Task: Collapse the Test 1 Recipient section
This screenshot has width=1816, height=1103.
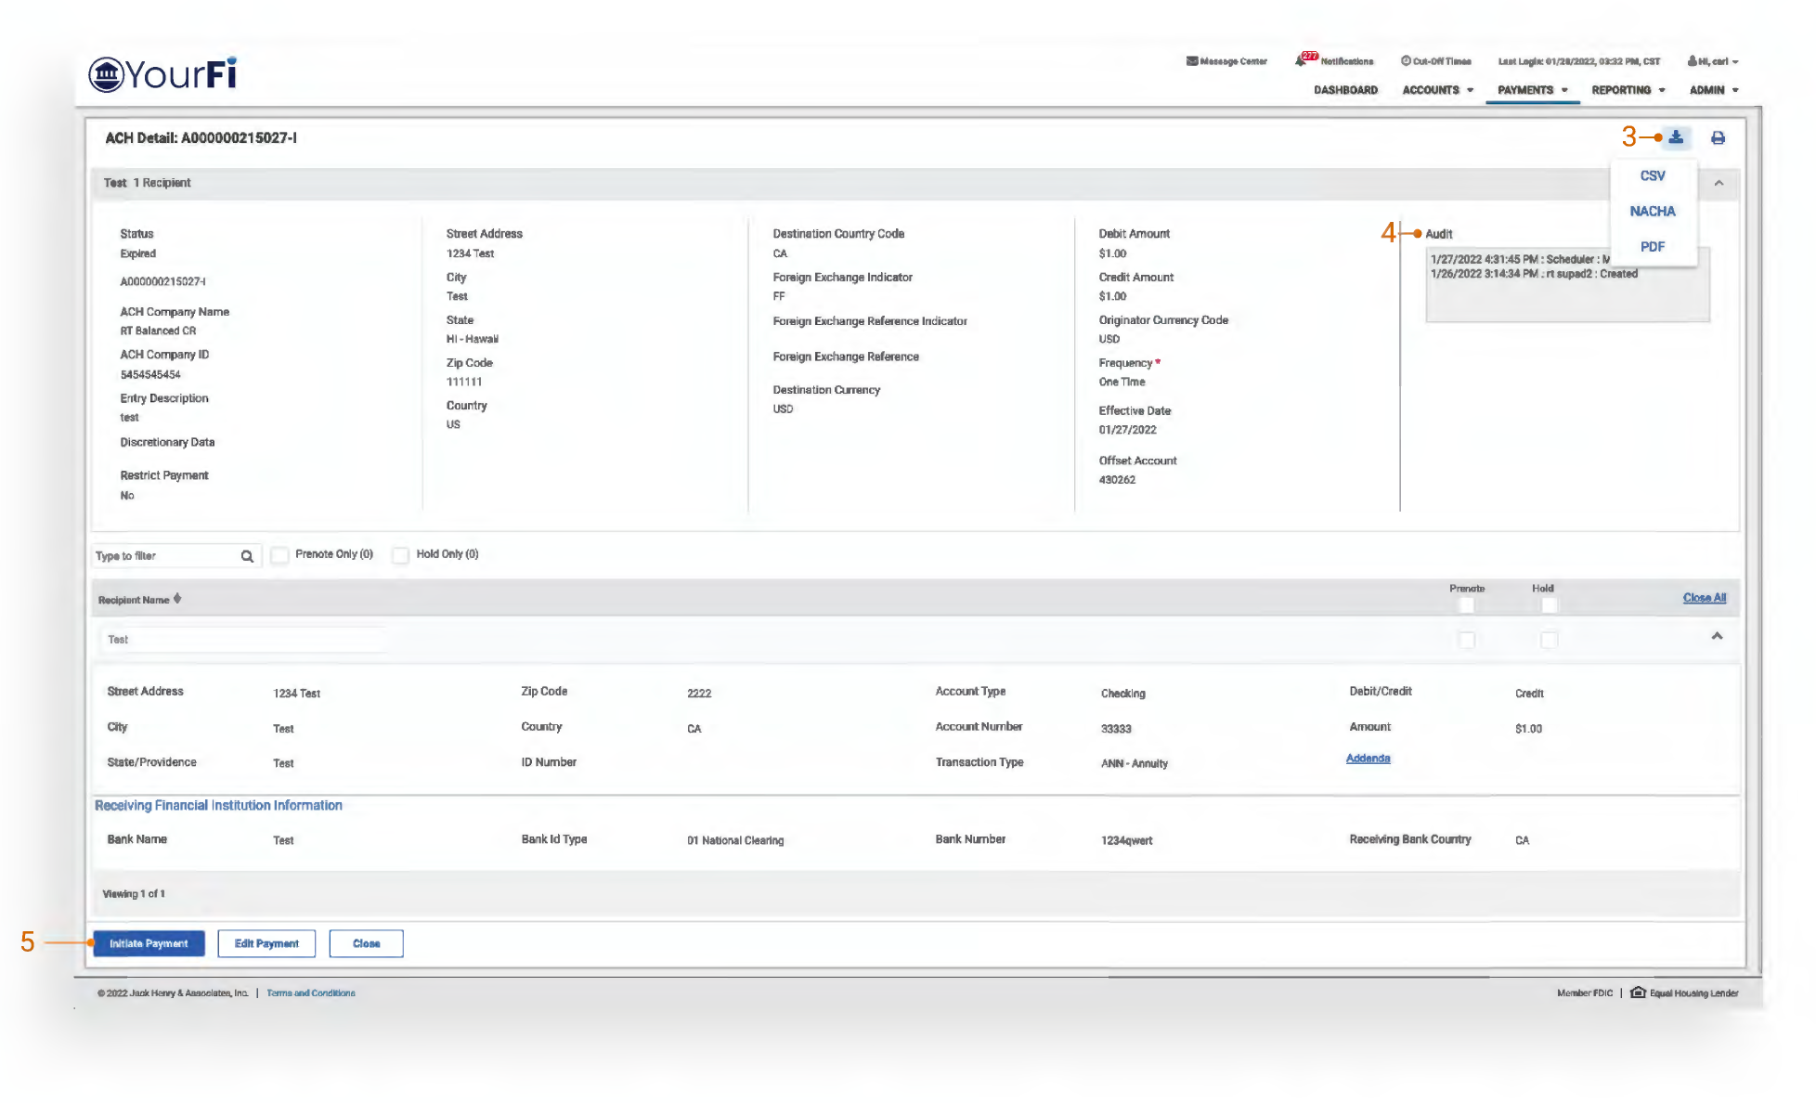Action: (1719, 183)
